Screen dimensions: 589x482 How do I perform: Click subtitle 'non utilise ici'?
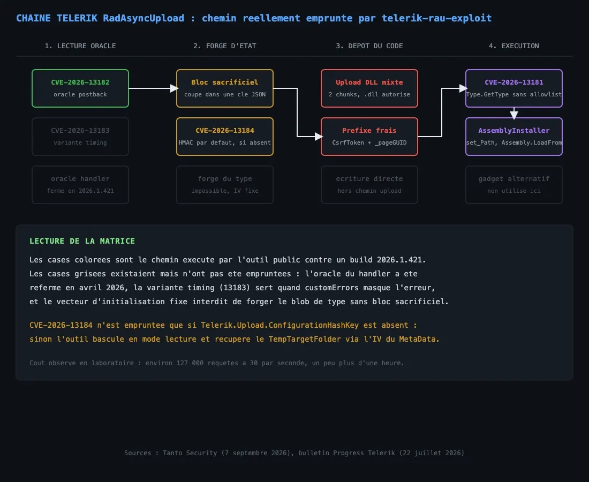(x=514, y=191)
